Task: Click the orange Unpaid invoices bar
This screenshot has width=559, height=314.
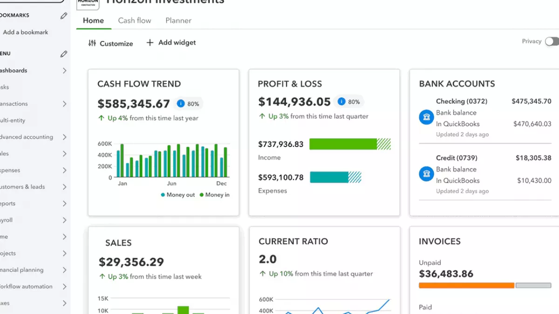Action: [466, 285]
